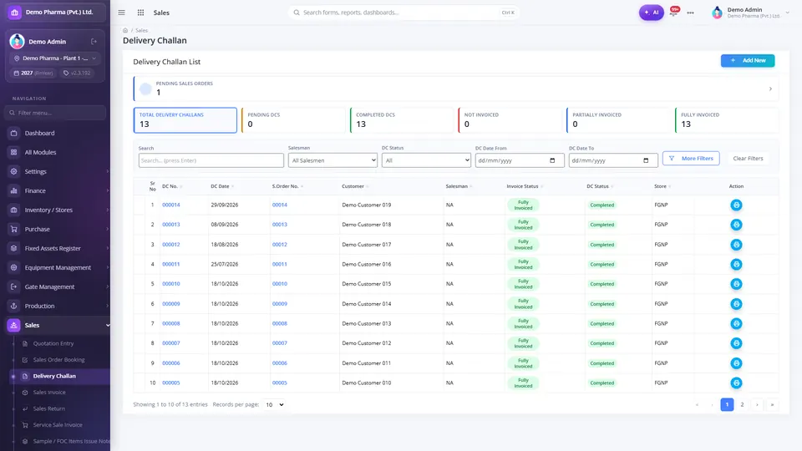Click print icon for DC 000009
Viewport: 802px width, 451px height.
coord(736,304)
